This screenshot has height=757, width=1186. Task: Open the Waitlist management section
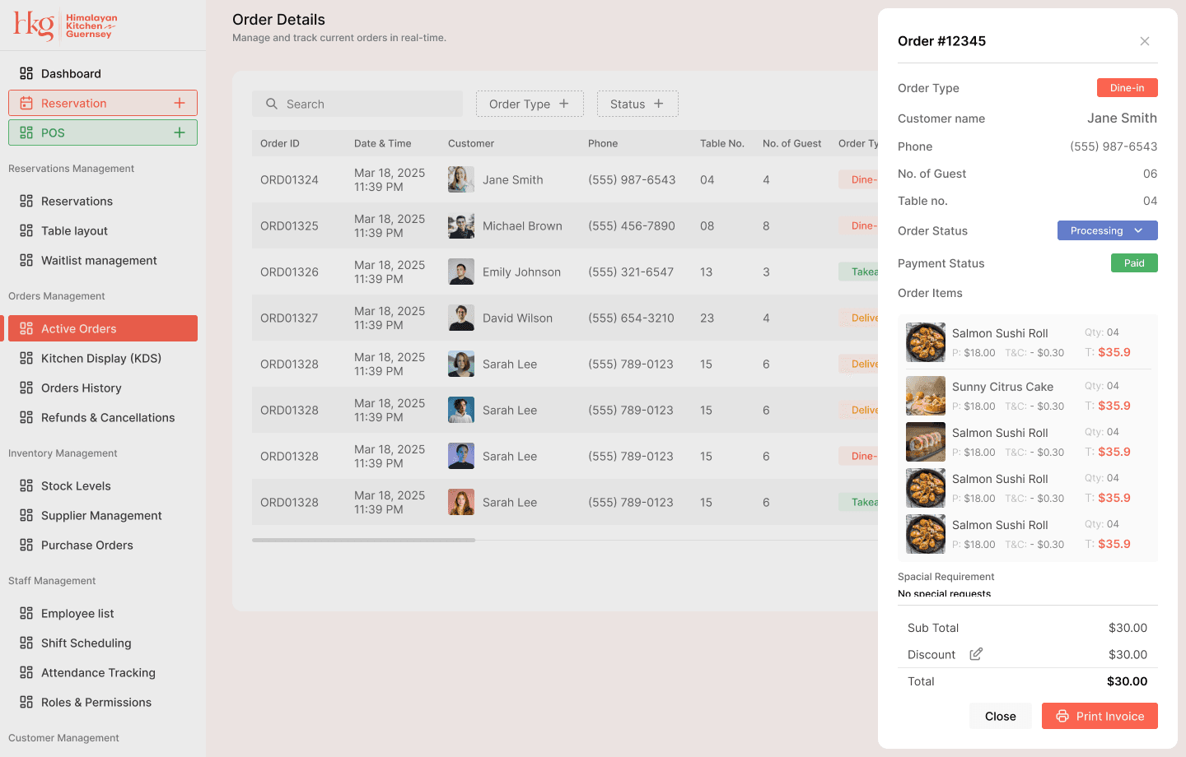pos(99,260)
